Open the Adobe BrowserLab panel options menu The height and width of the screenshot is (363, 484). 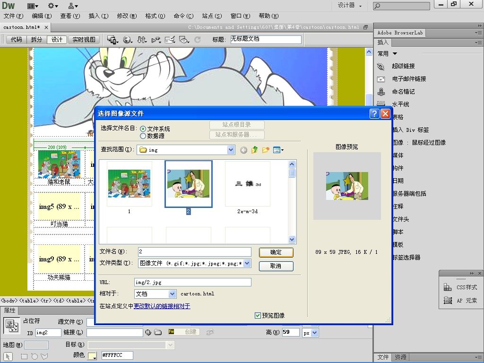pyautogui.click(x=478, y=33)
